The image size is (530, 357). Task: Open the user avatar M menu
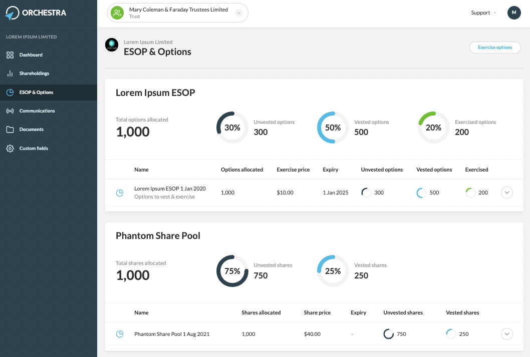[x=514, y=13]
